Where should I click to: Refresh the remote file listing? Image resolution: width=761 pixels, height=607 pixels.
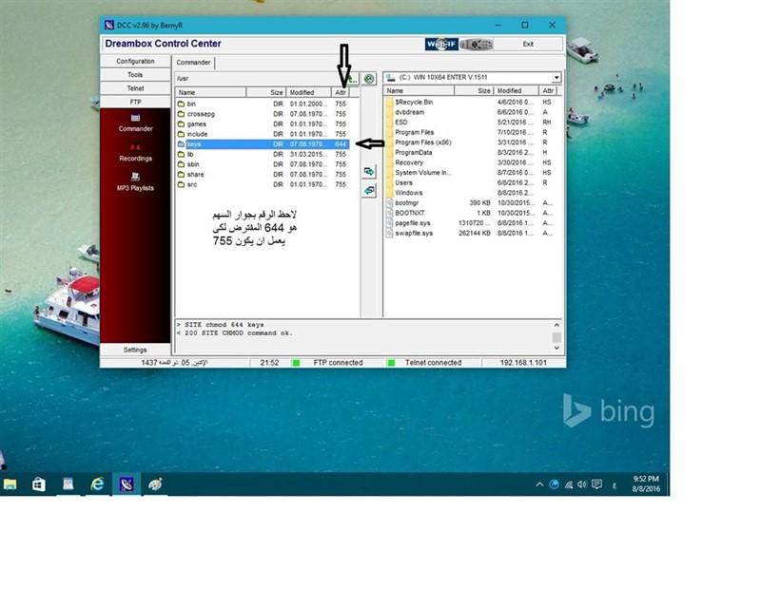tap(369, 79)
